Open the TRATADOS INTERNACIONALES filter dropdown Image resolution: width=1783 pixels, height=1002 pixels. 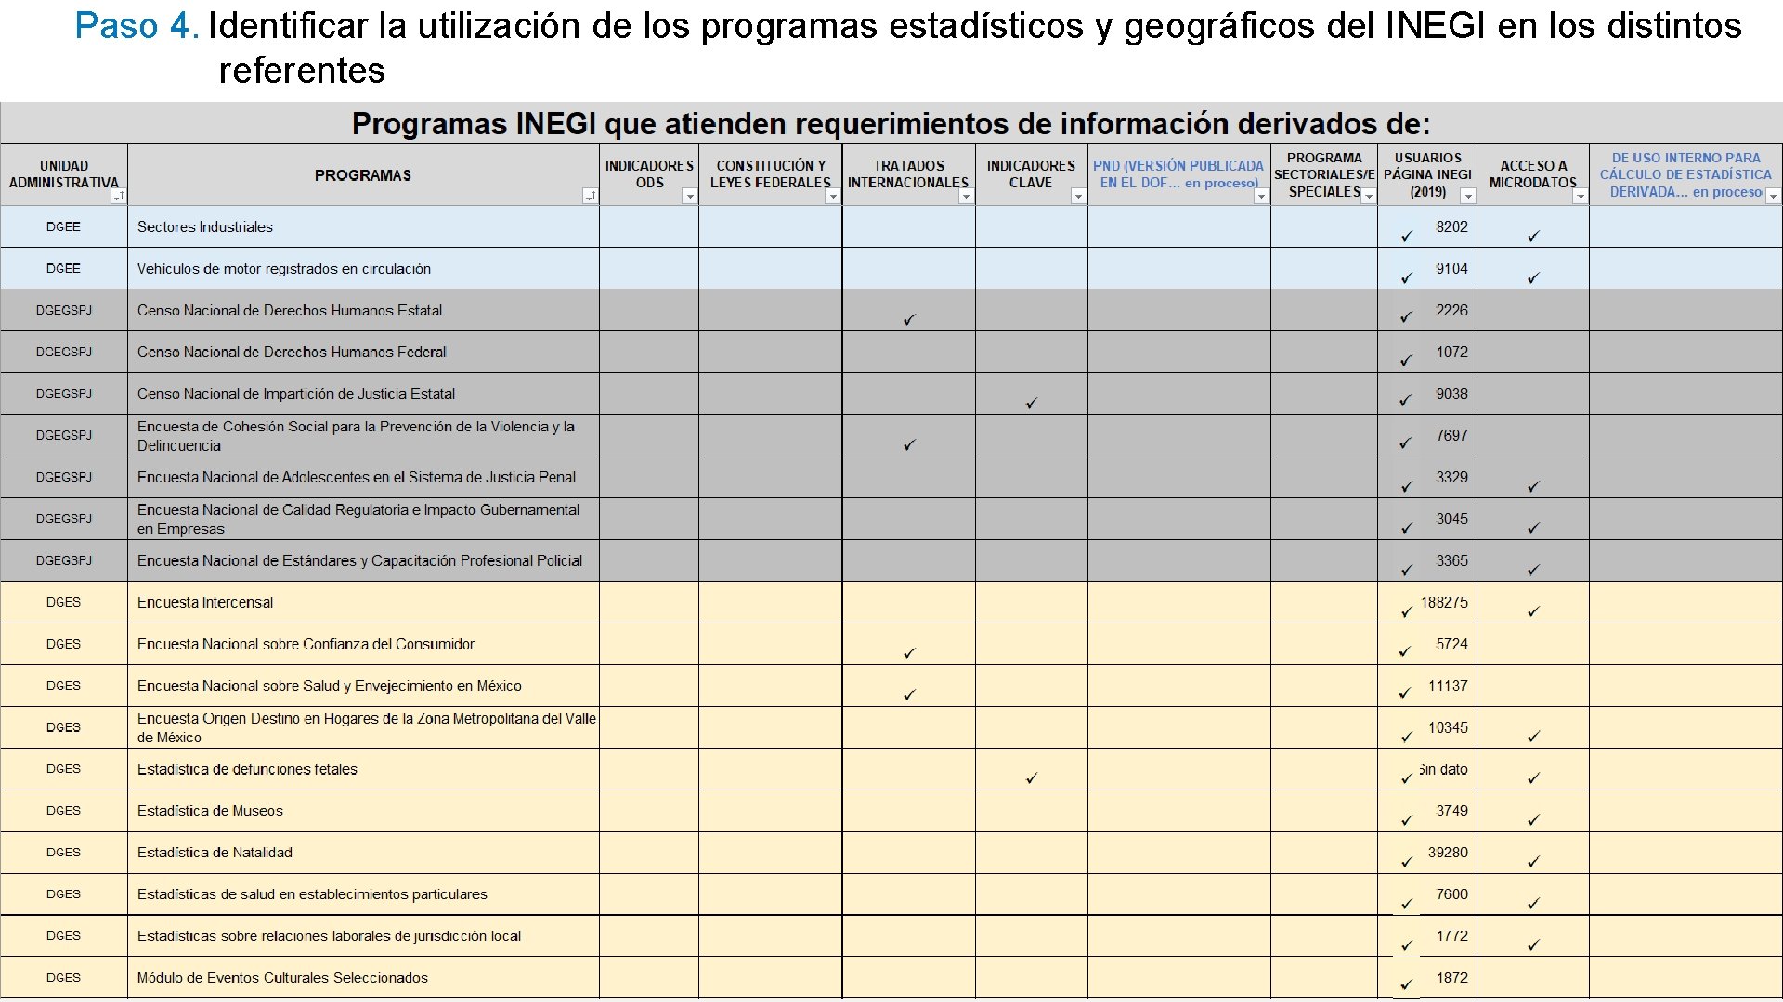966,196
